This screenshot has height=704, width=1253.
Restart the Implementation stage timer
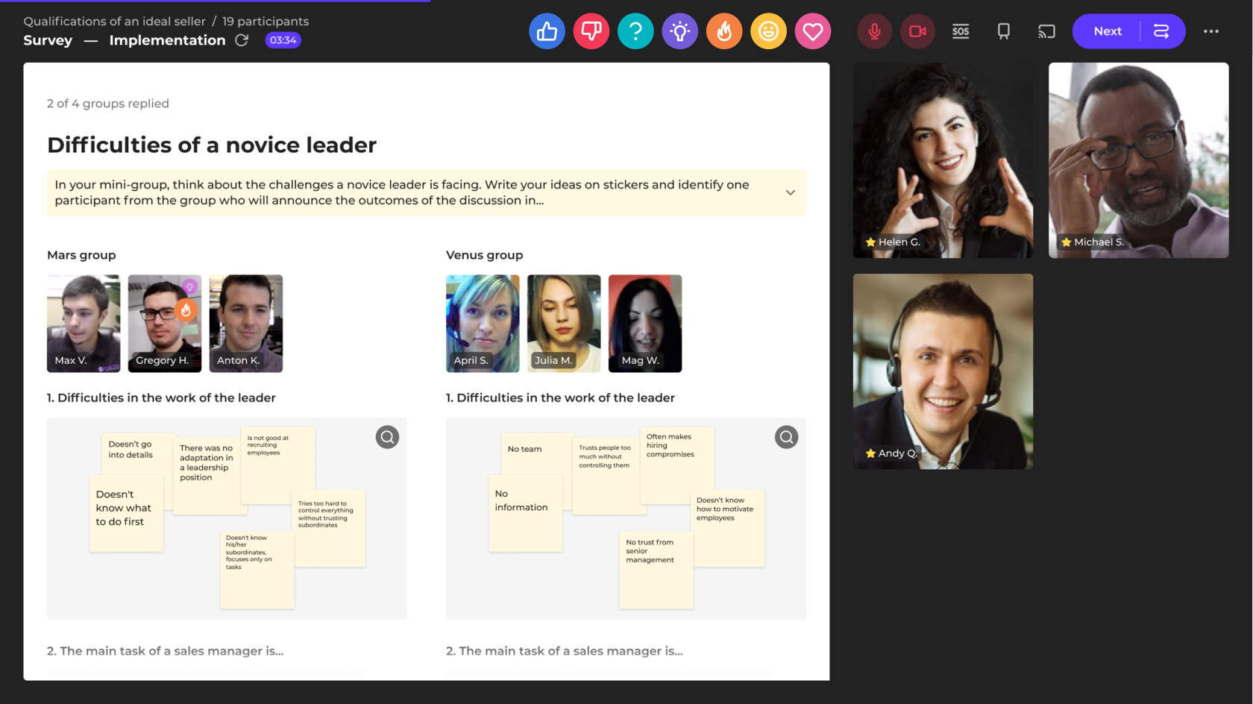pyautogui.click(x=242, y=40)
